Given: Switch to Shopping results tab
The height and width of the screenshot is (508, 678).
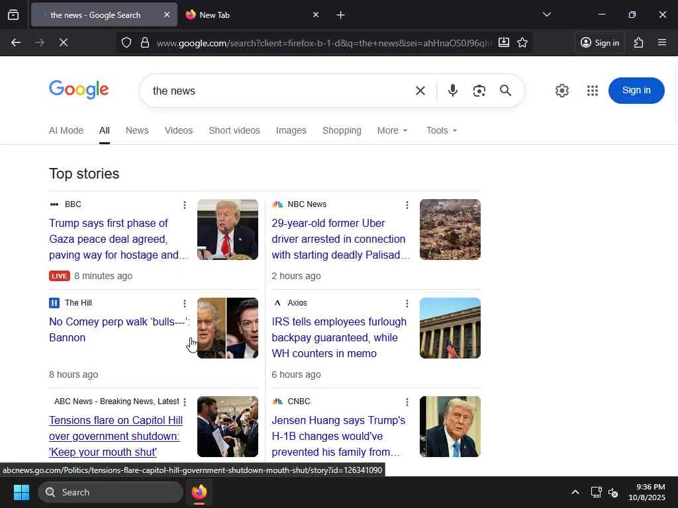Looking at the screenshot, I should point(342,130).
